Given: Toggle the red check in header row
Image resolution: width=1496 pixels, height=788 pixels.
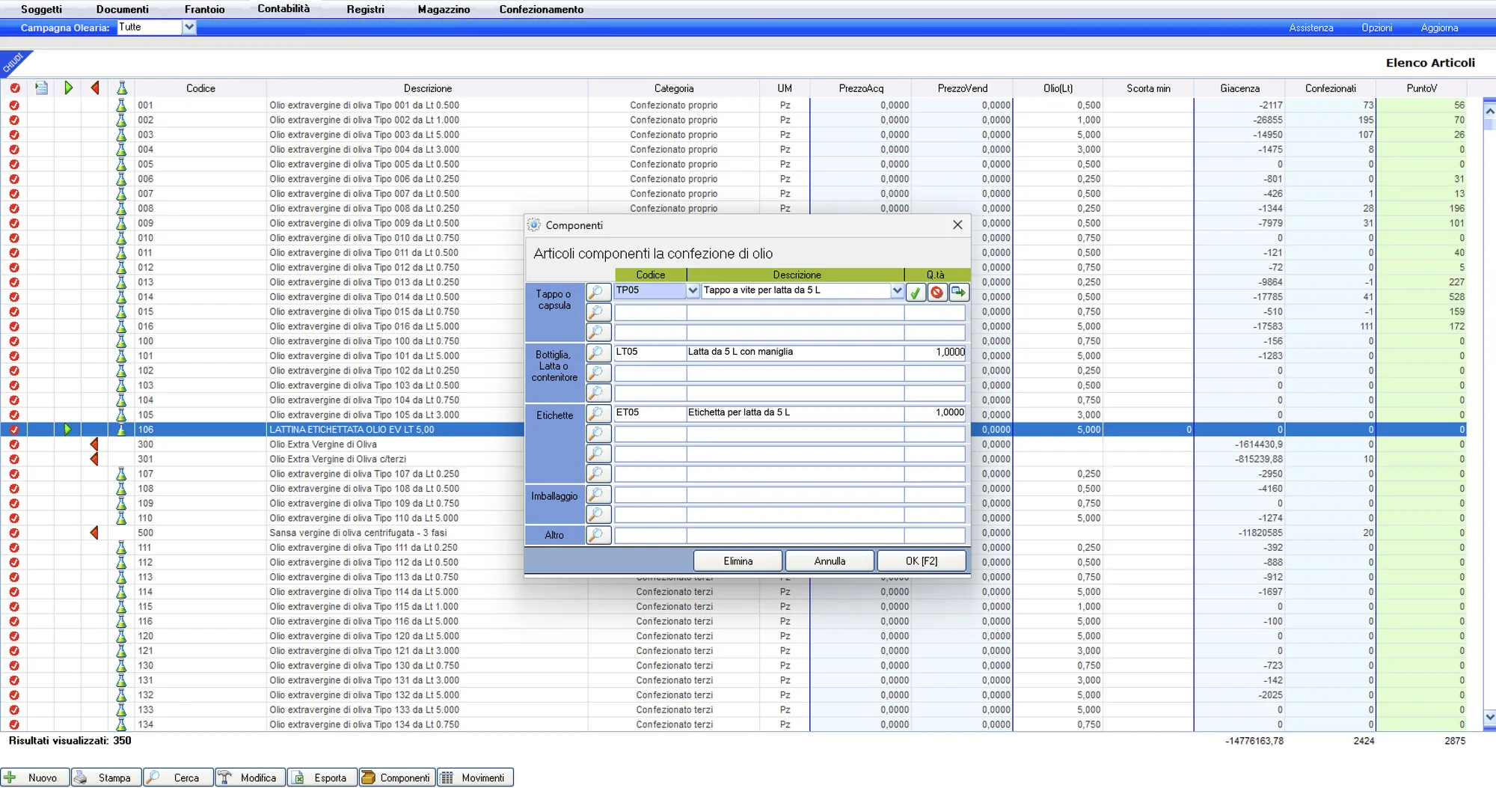Looking at the screenshot, I should (x=14, y=88).
